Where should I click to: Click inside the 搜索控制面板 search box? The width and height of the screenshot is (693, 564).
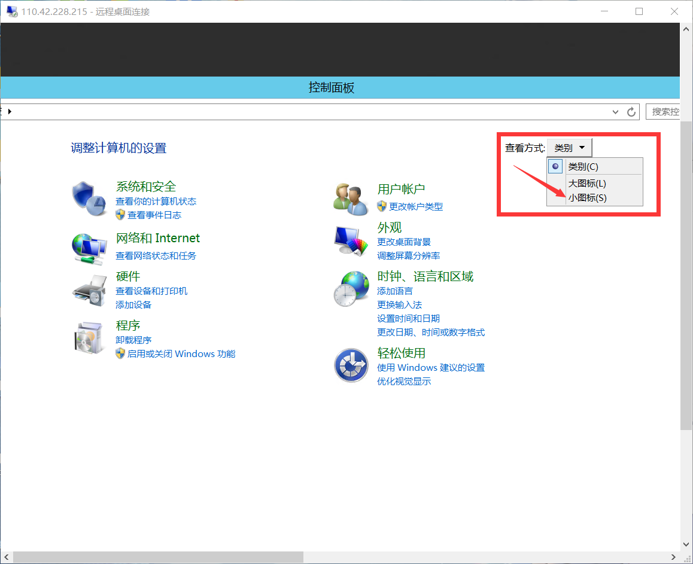point(663,112)
